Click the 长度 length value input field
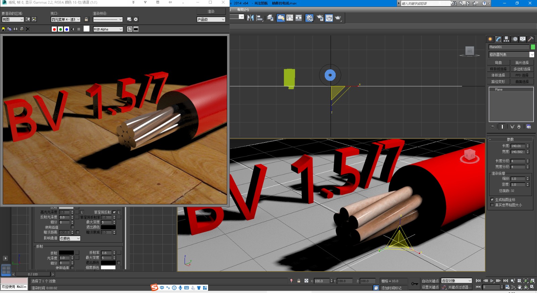 pyautogui.click(x=518, y=146)
